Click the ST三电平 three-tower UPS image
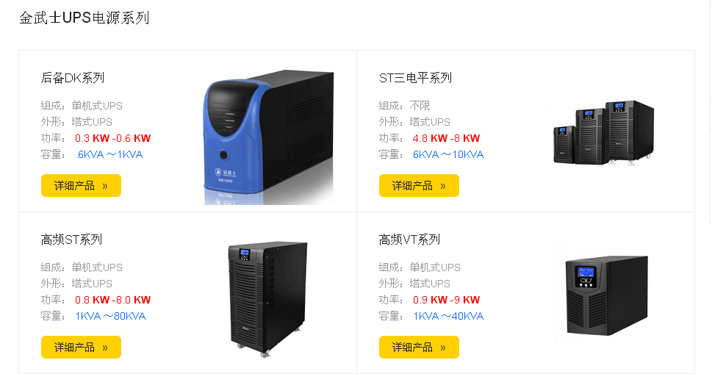Image resolution: width=712 pixels, height=374 pixels. [603, 132]
